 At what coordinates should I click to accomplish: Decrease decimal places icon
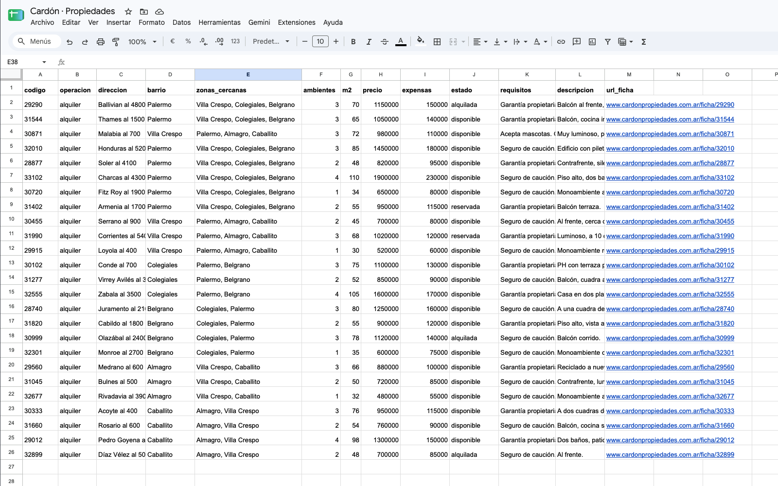click(204, 41)
